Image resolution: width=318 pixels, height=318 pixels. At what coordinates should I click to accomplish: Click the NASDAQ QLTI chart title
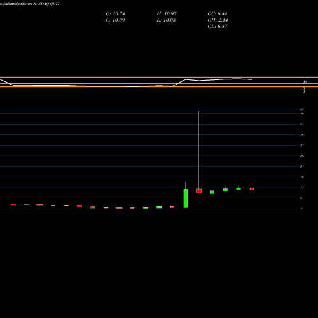[46, 4]
